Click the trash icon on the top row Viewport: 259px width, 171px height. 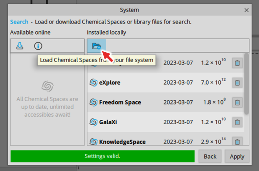237,63
